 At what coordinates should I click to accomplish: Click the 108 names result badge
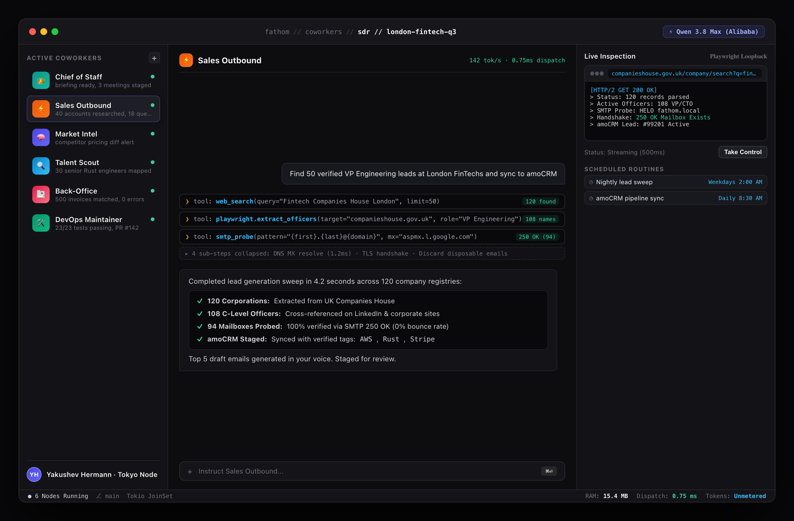click(x=541, y=219)
